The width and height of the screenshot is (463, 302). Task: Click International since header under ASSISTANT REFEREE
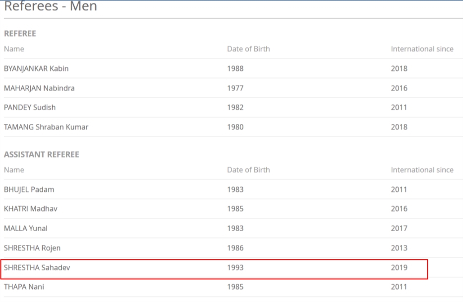pyautogui.click(x=422, y=170)
